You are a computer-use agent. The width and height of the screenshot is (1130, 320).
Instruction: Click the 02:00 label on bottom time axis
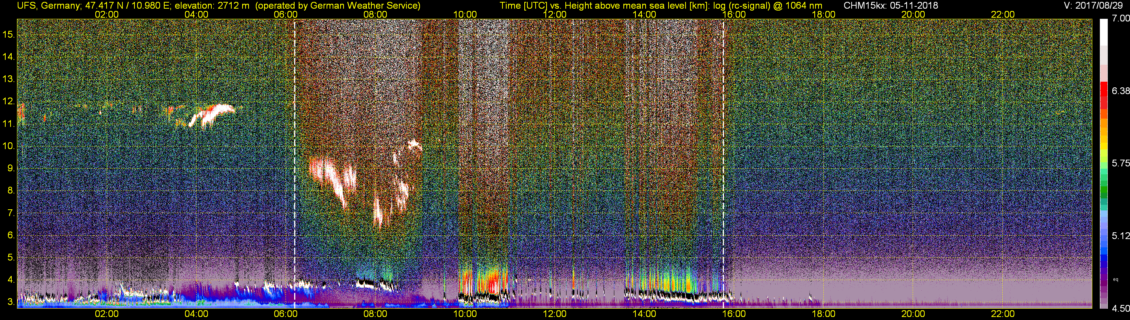pyautogui.click(x=107, y=314)
